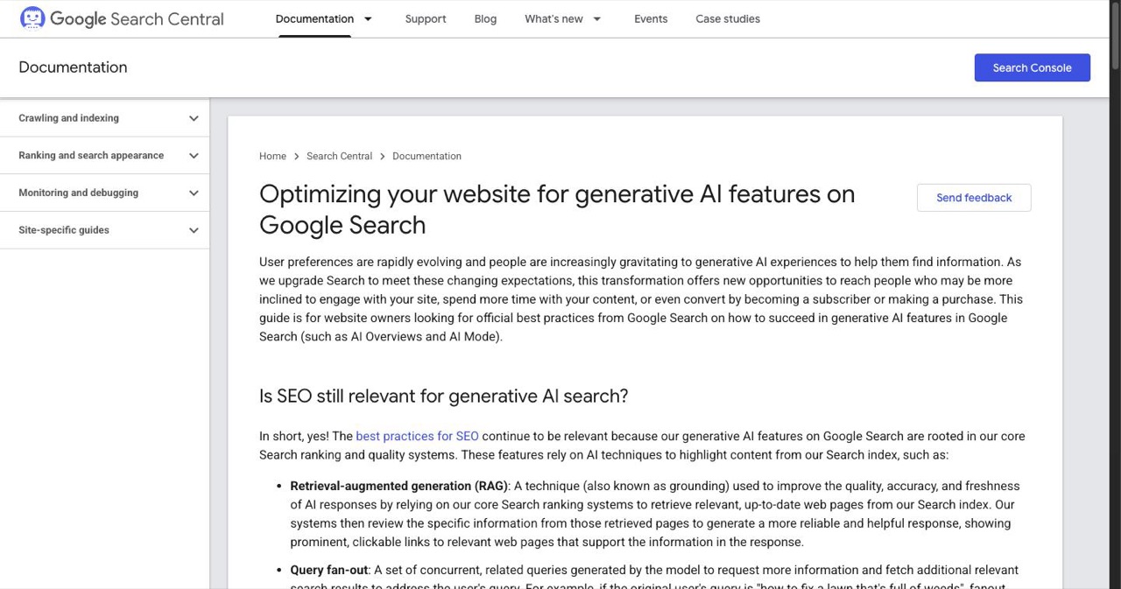This screenshot has width=1121, height=589.
Task: Follow the best practices for SEO link
Action: [x=417, y=436]
